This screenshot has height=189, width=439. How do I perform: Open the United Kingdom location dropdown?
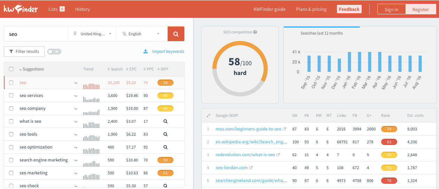92,34
